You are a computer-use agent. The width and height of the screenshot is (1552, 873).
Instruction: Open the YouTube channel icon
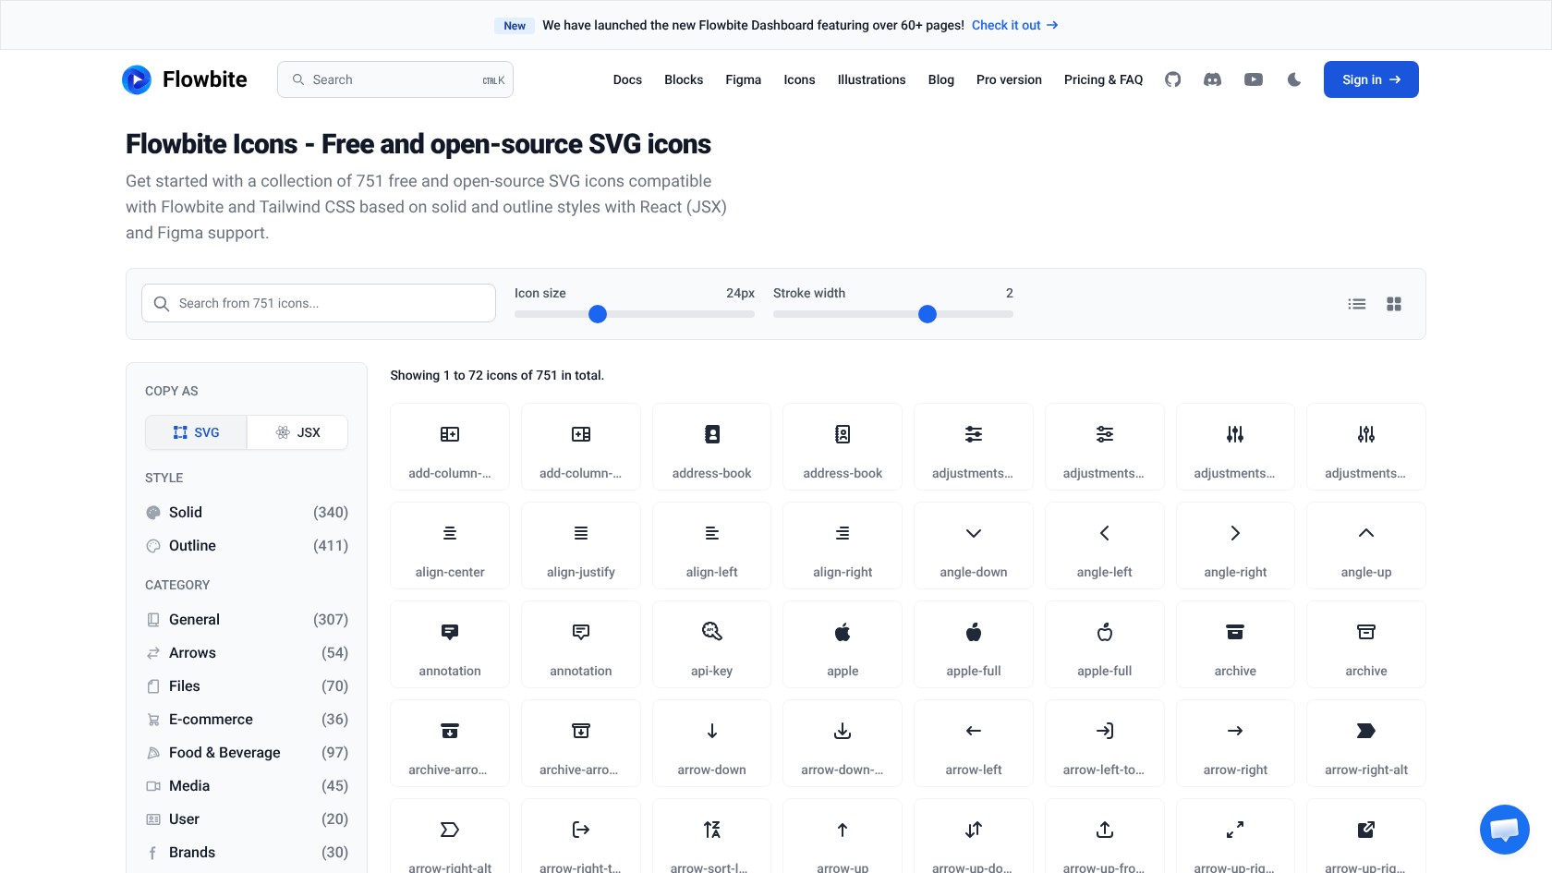point(1254,79)
